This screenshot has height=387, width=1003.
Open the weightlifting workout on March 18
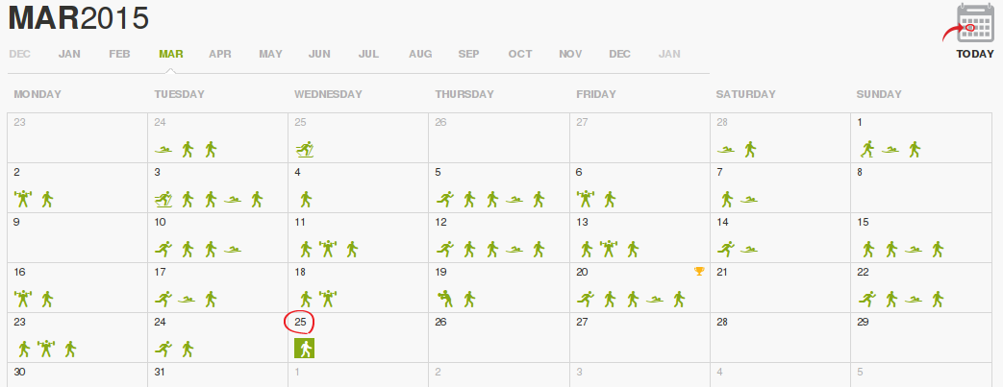328,299
